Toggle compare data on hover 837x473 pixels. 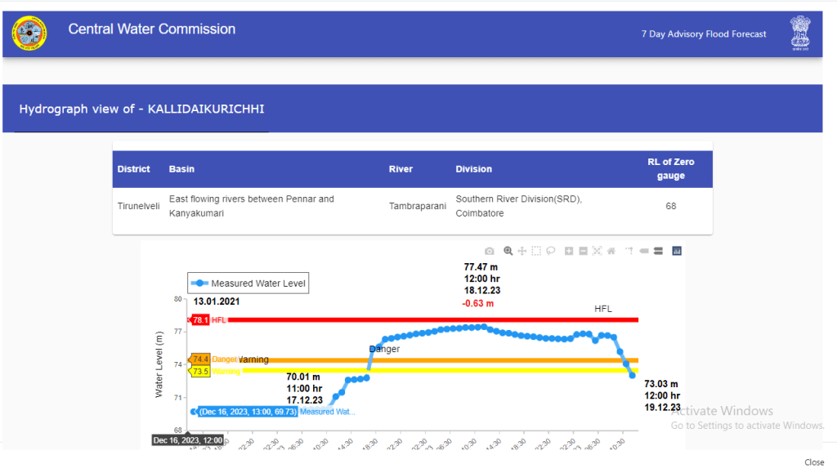656,251
